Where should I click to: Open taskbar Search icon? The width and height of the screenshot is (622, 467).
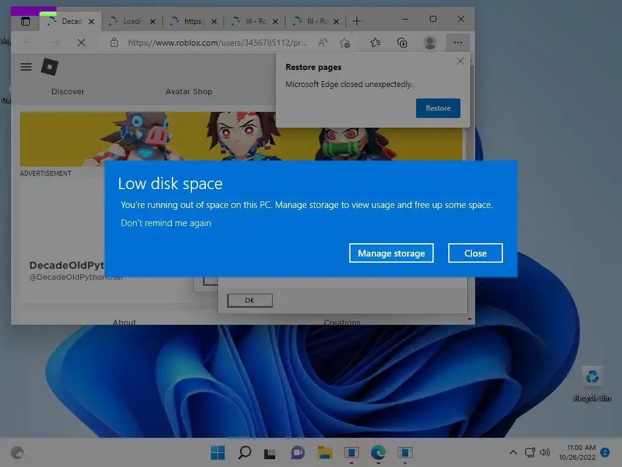click(244, 452)
